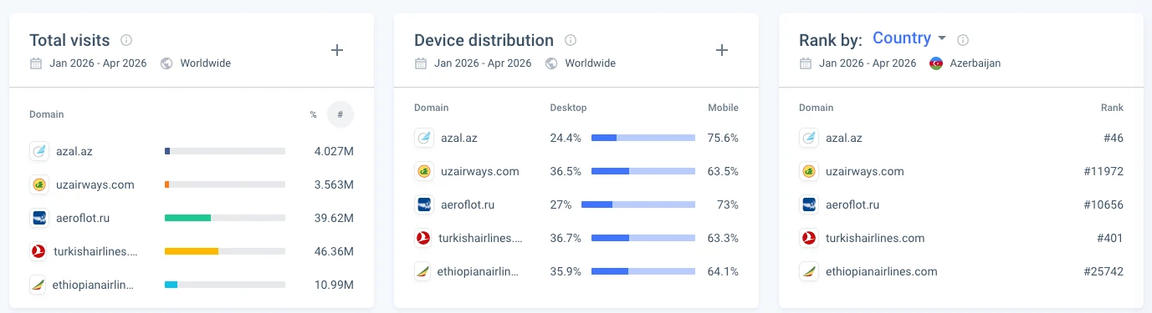The width and height of the screenshot is (1152, 313).
Task: Switch Total visits to number view
Action: click(x=340, y=114)
